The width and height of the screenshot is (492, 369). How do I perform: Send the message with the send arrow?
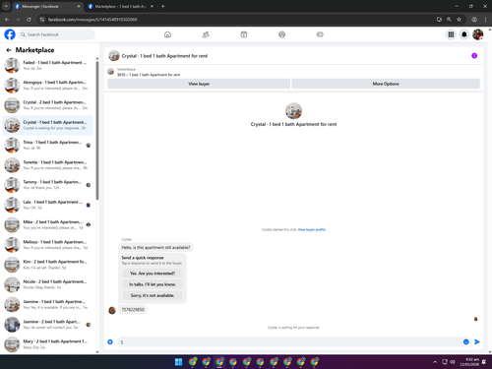coord(477,341)
